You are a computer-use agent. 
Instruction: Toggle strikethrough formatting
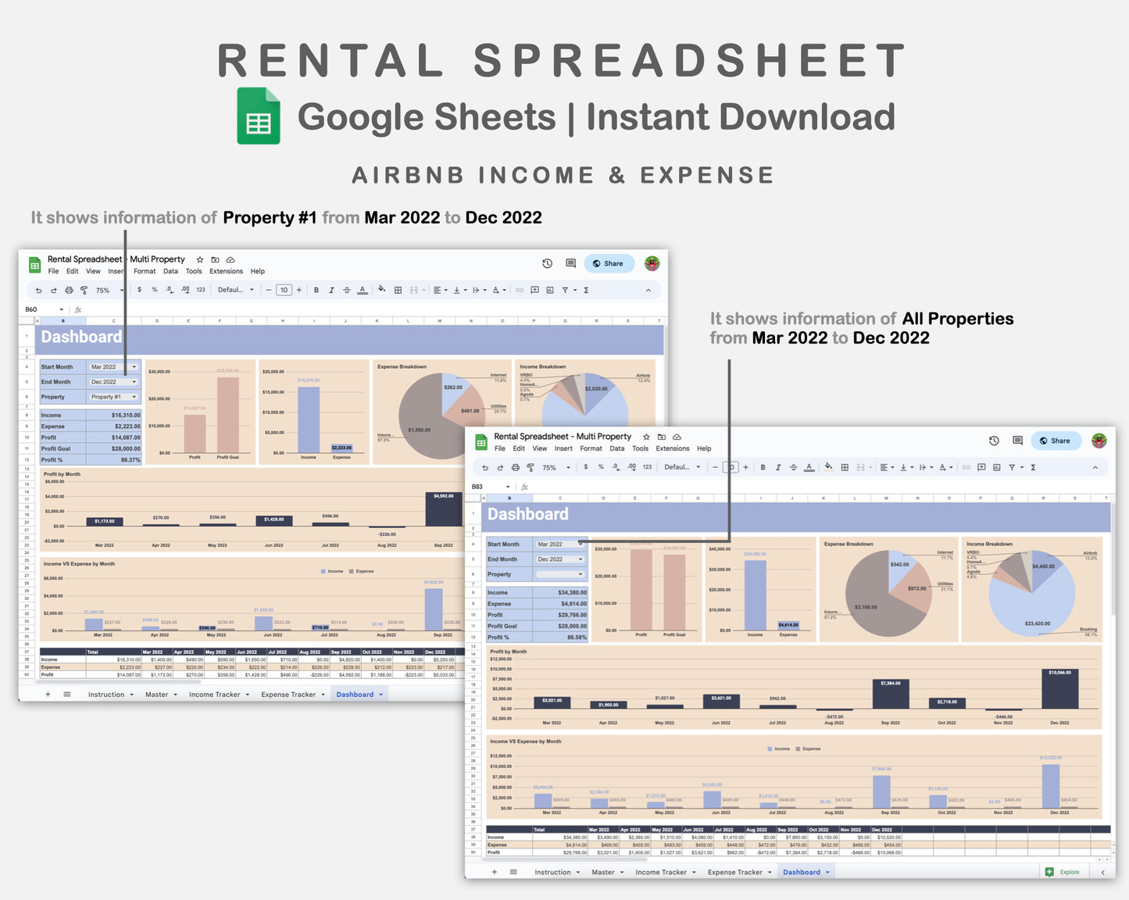346,290
